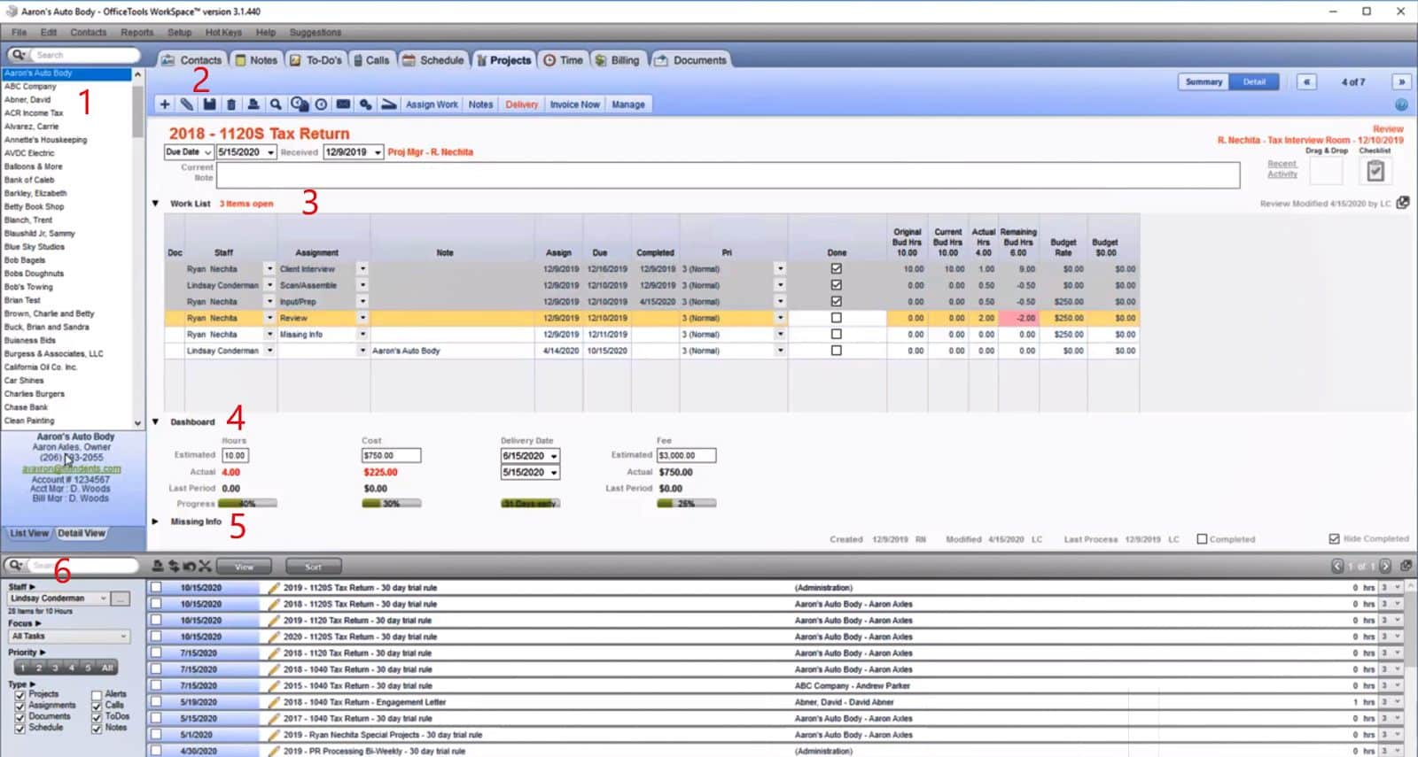Viewport: 1418px width, 757px height.
Task: Click the envelope email icon
Action: click(343, 104)
